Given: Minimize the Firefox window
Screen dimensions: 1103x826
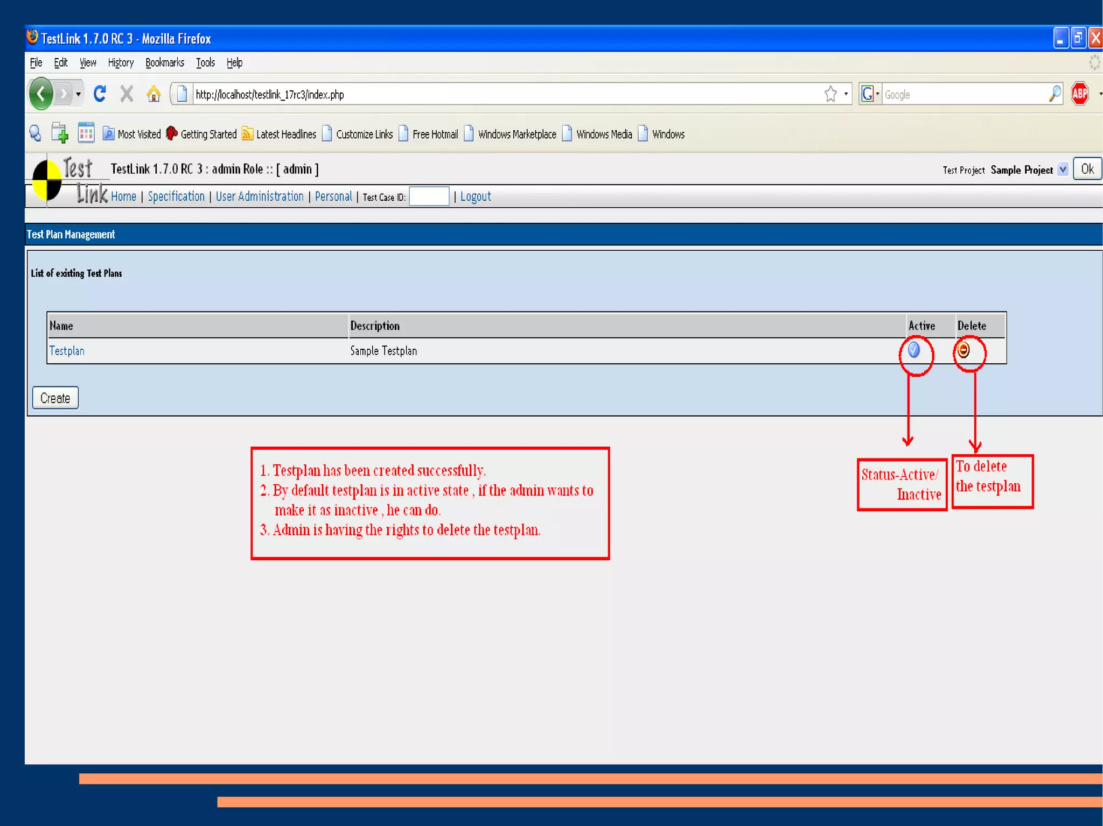Looking at the screenshot, I should [1060, 38].
